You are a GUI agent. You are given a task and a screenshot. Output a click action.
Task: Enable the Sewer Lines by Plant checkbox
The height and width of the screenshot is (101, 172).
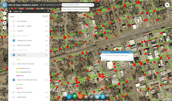point(14,92)
